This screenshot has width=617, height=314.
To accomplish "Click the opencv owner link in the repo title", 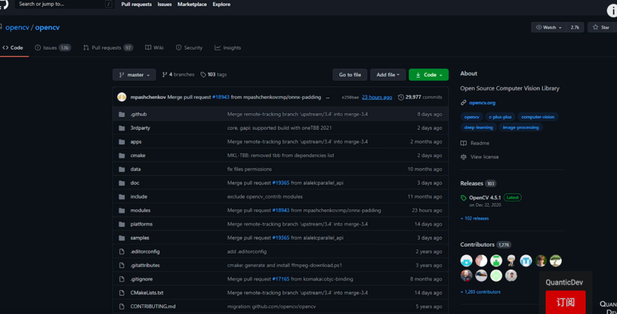I will pyautogui.click(x=17, y=27).
